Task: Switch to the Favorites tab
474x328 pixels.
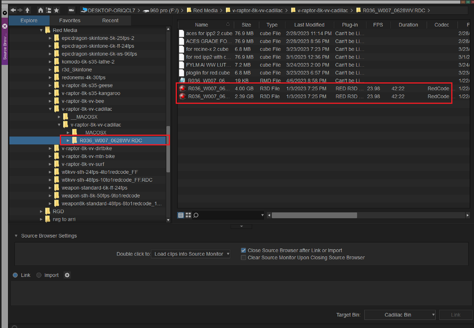Action: pyautogui.click(x=70, y=20)
